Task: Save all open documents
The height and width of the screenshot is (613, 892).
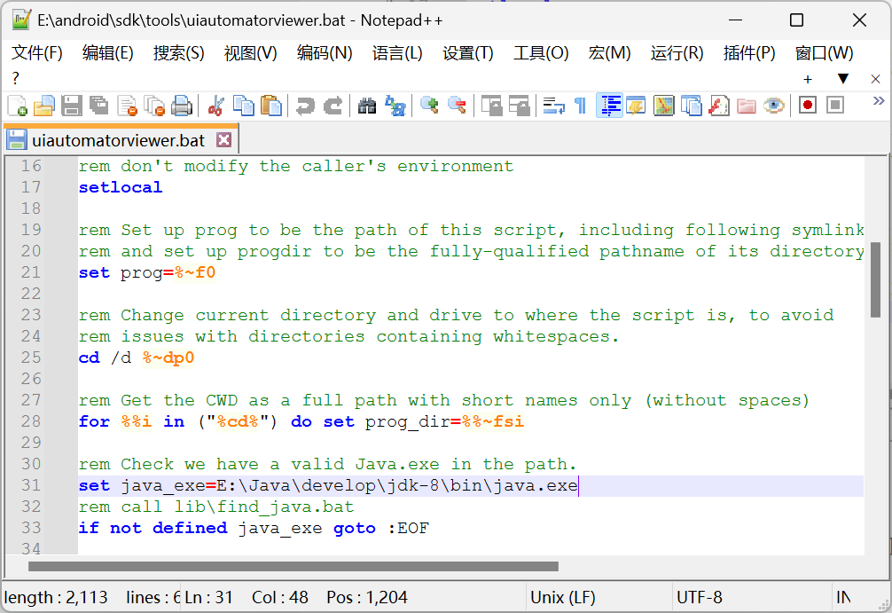Action: pos(98,105)
